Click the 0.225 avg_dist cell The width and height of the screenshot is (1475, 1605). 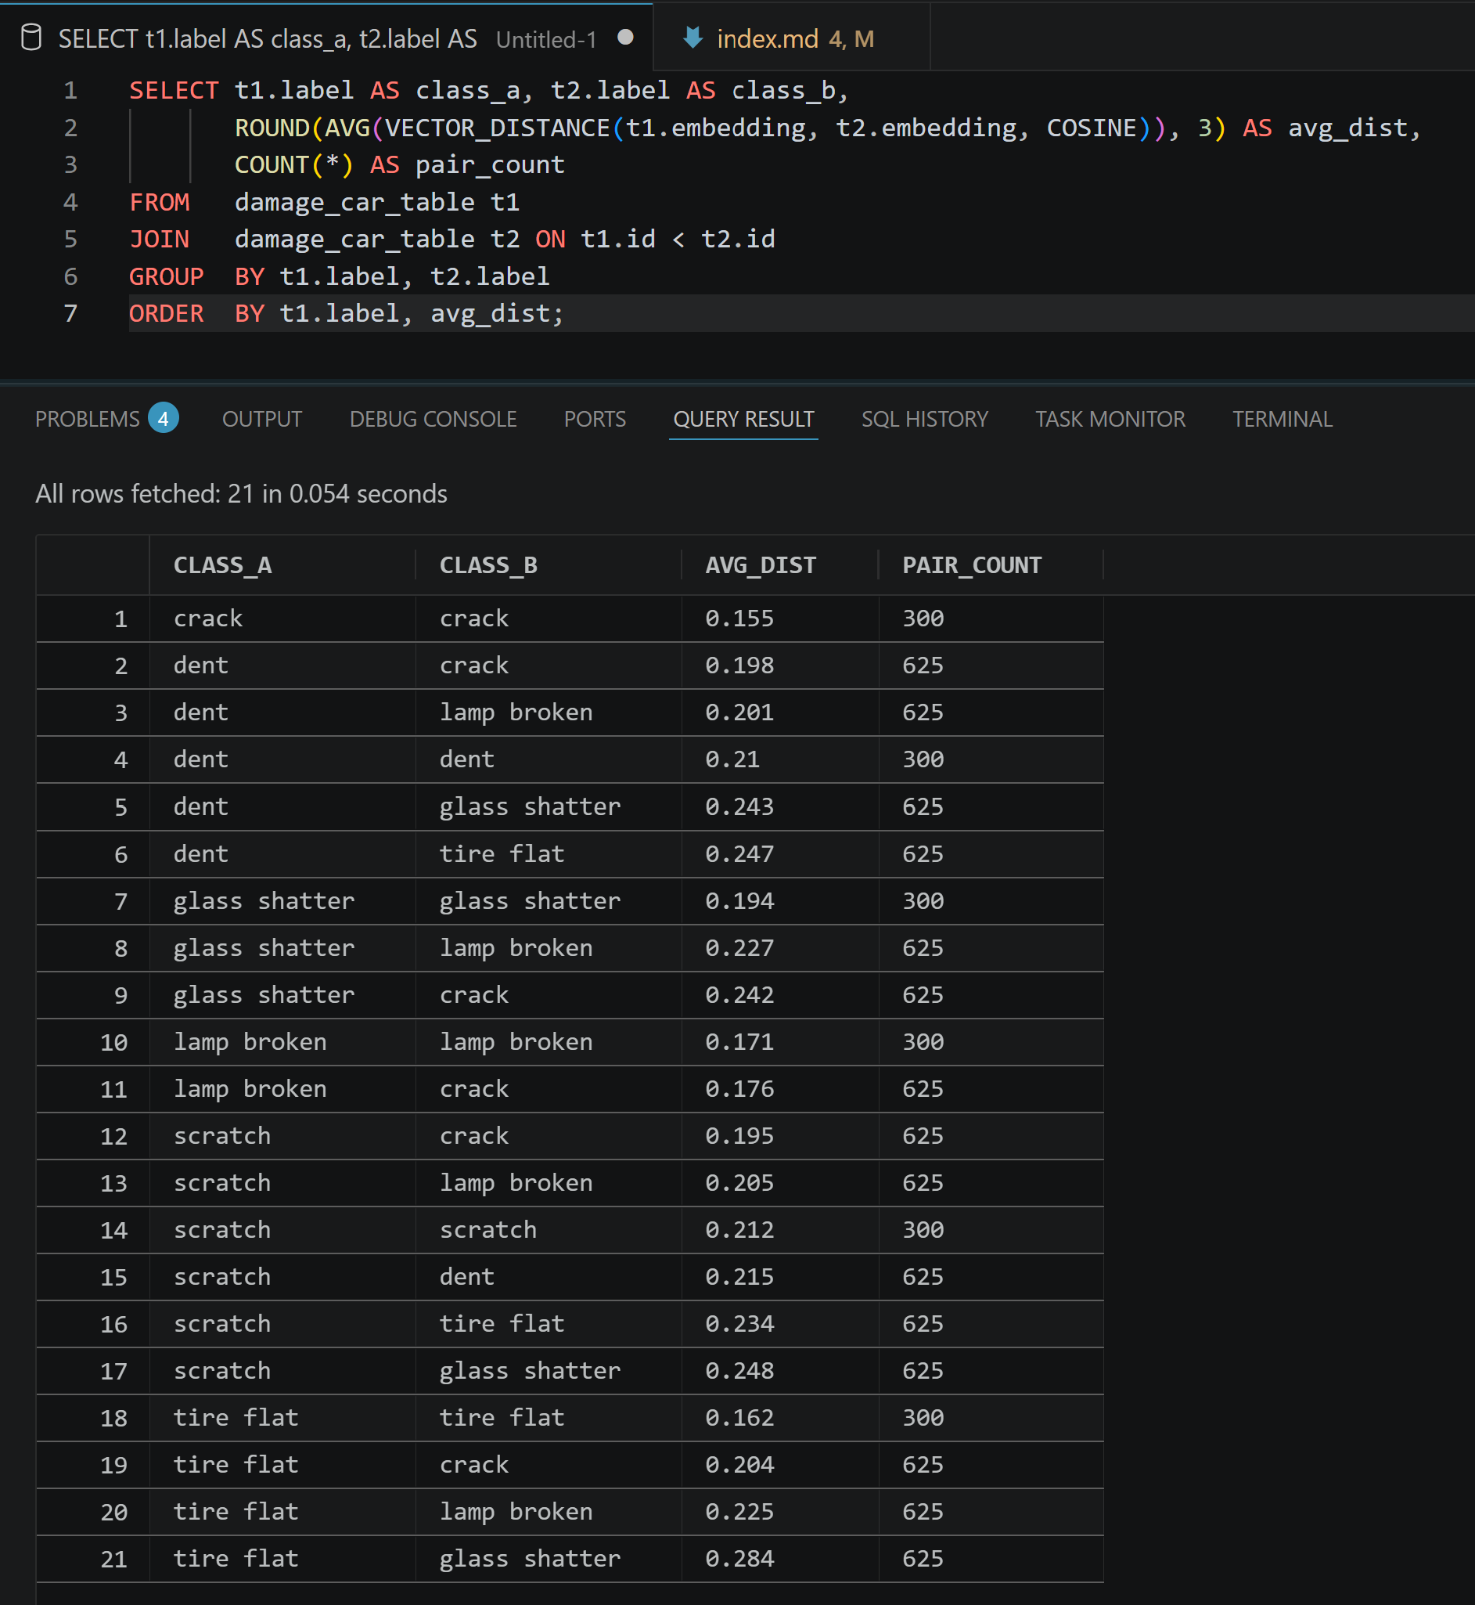pos(739,1513)
